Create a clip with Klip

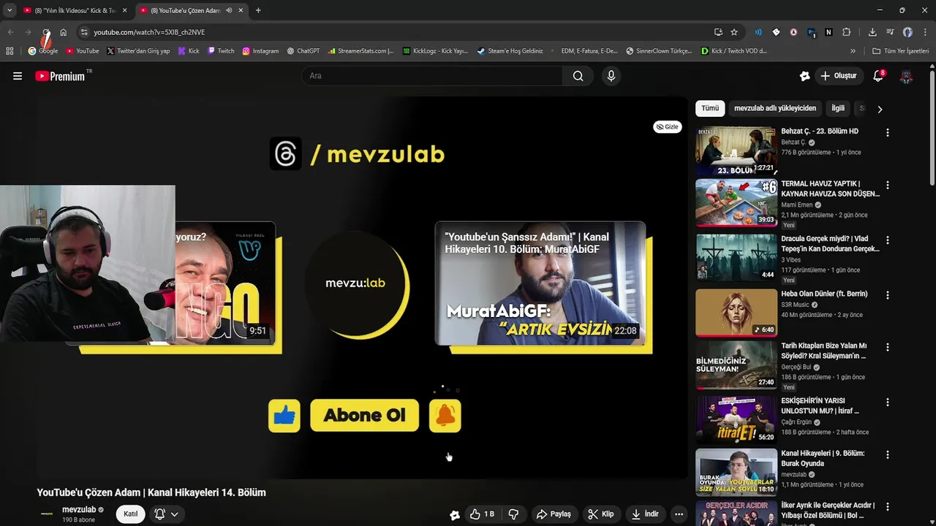[601, 514]
